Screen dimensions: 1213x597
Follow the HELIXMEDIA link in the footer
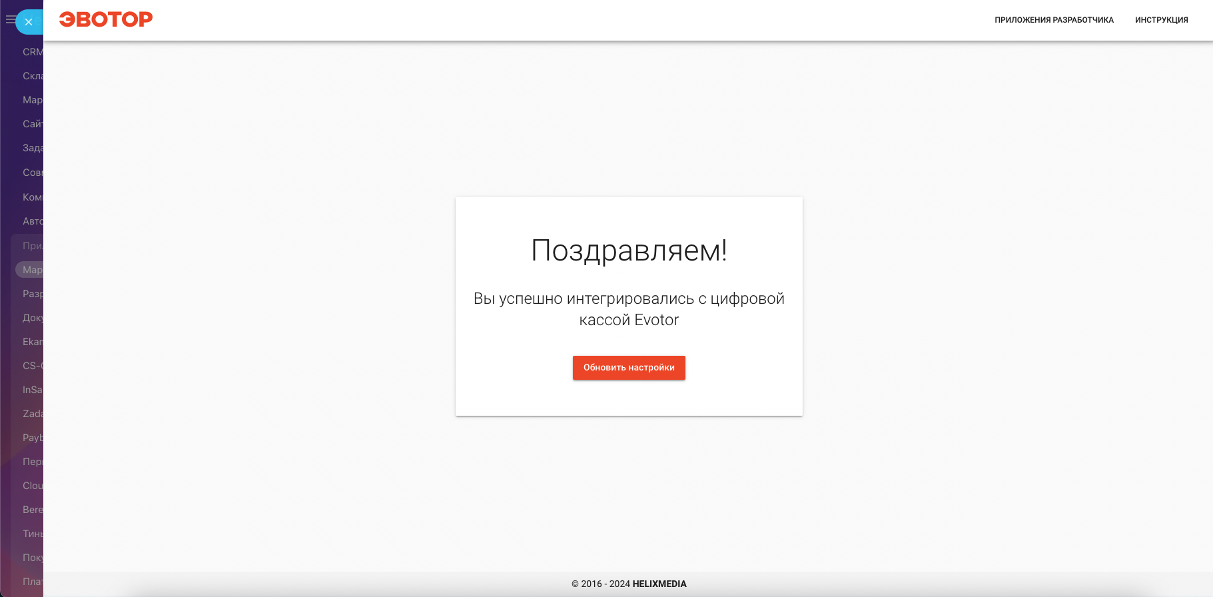pos(659,584)
